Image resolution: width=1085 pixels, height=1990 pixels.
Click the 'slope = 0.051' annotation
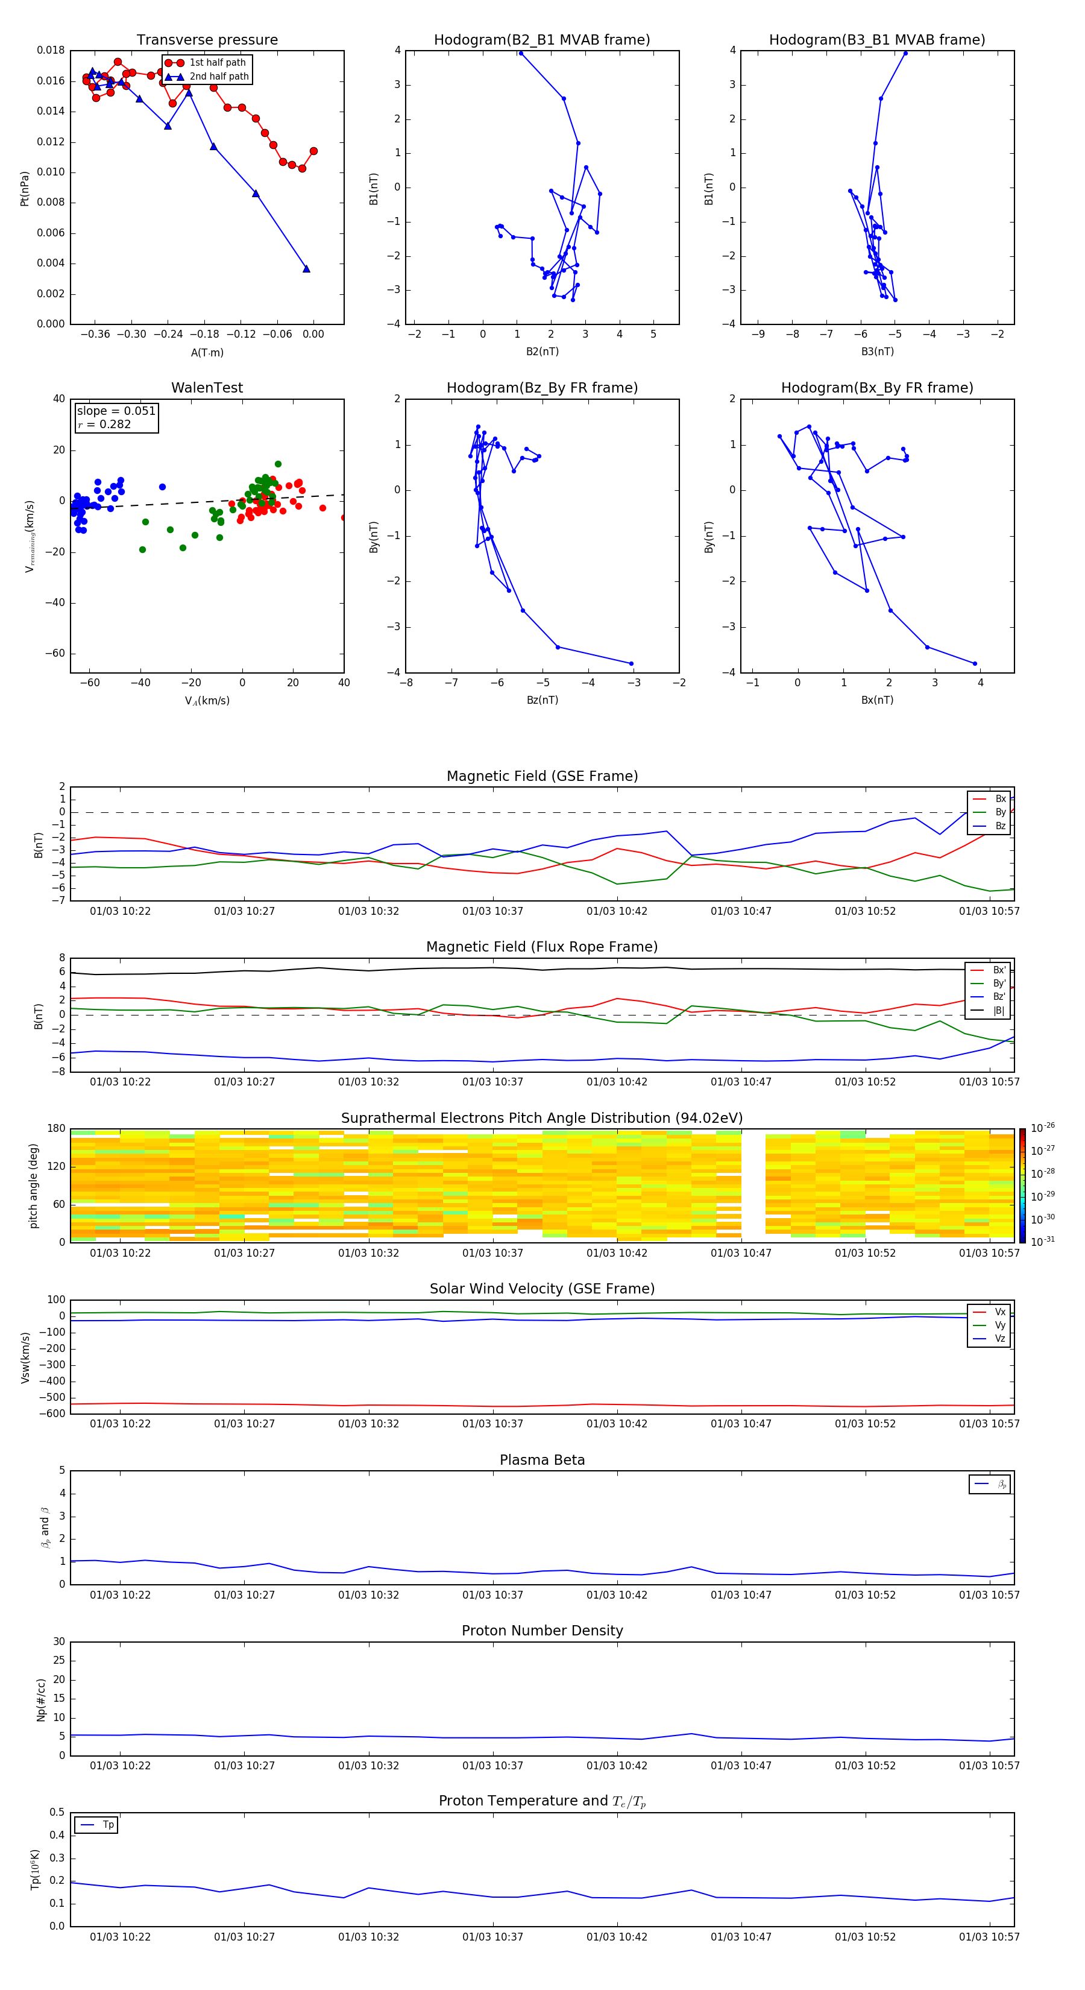[x=116, y=411]
